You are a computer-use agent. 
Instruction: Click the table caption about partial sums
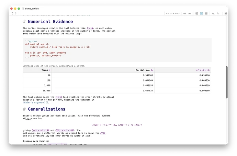[54, 66]
